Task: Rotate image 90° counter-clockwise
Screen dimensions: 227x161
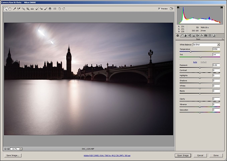Action: [59, 8]
